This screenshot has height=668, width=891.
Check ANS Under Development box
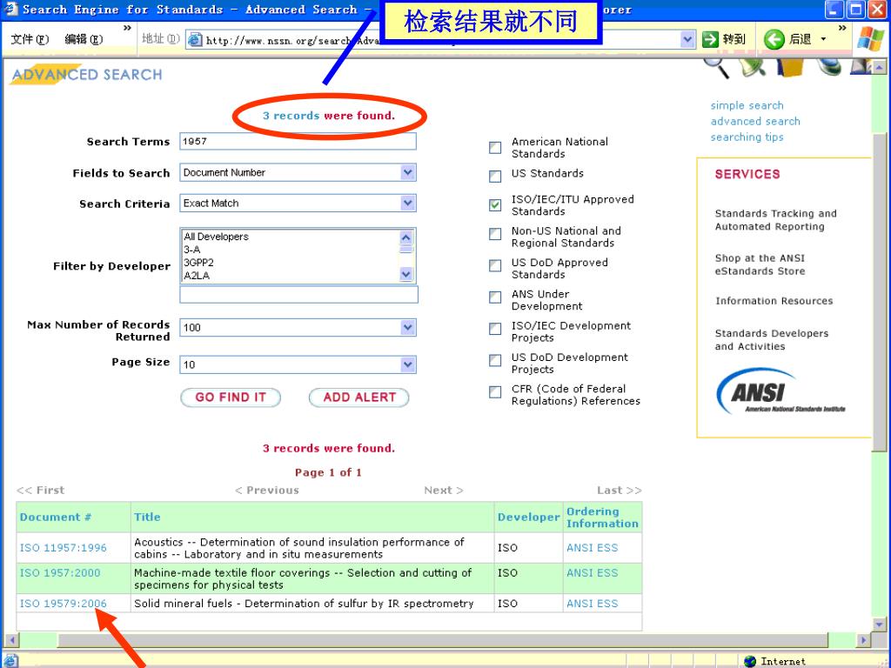(495, 297)
